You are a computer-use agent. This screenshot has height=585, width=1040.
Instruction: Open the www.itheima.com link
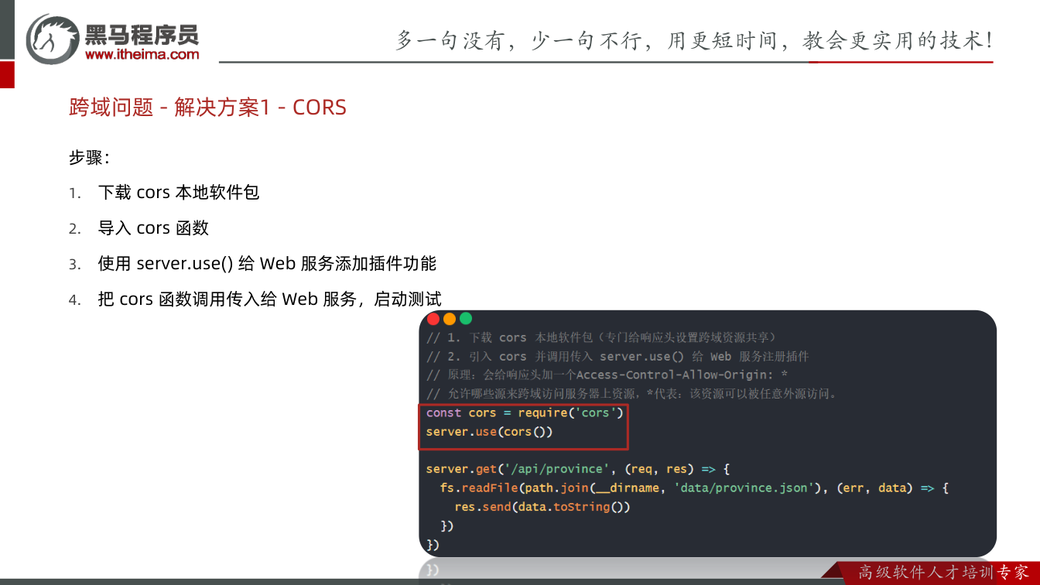click(142, 54)
